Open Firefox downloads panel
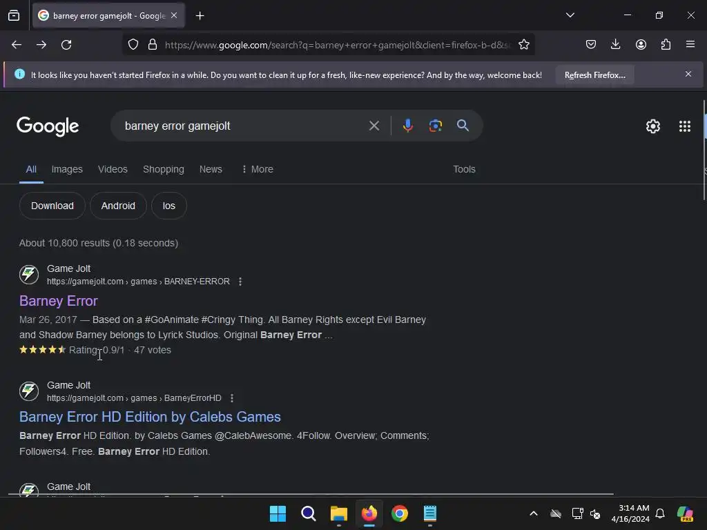The width and height of the screenshot is (707, 530). [615, 44]
